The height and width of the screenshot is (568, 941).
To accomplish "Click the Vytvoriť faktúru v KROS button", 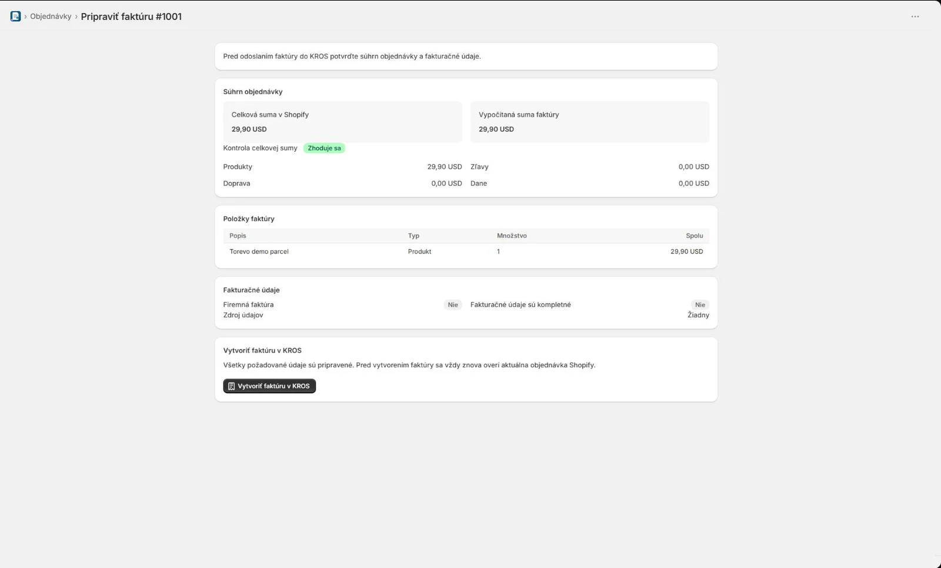I will point(269,386).
